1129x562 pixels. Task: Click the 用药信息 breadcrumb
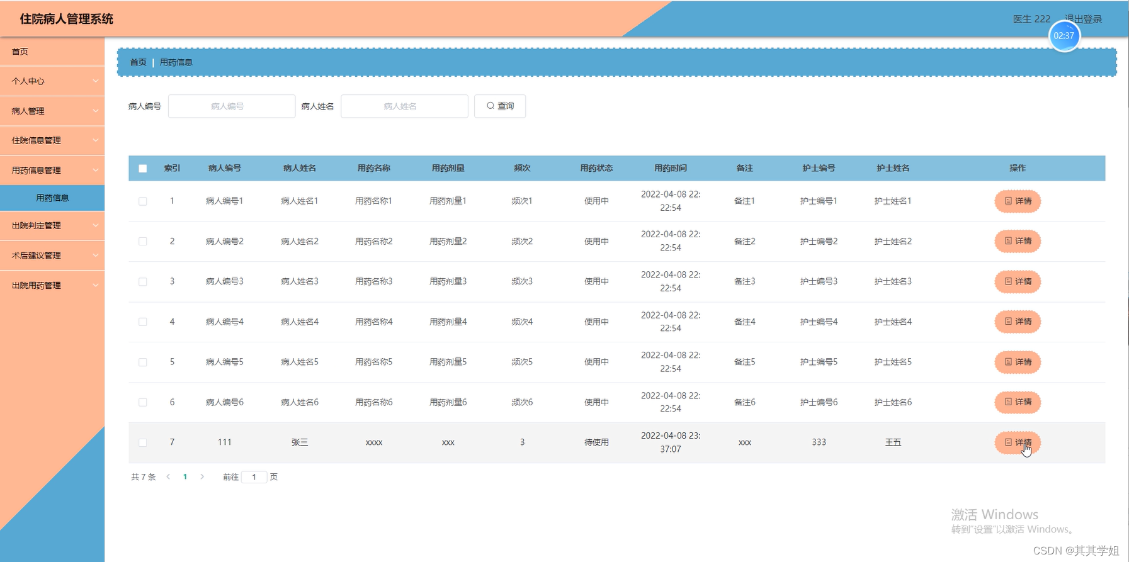176,62
